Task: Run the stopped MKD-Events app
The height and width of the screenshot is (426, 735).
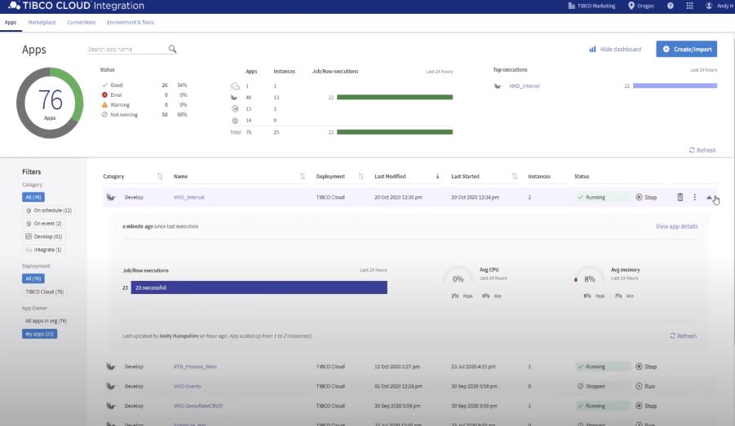Action: coord(645,386)
